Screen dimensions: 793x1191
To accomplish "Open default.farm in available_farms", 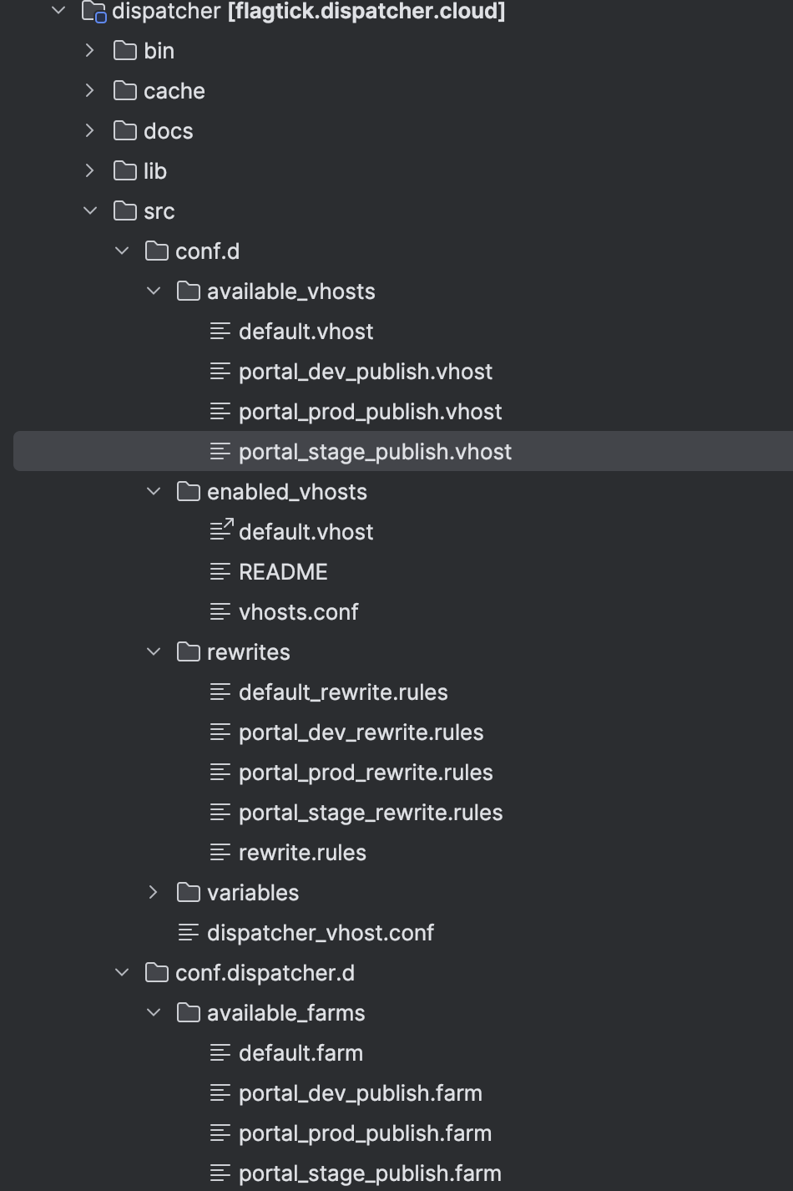I will (x=301, y=1053).
